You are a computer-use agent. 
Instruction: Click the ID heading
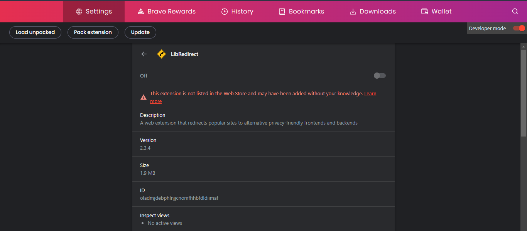[x=142, y=190]
